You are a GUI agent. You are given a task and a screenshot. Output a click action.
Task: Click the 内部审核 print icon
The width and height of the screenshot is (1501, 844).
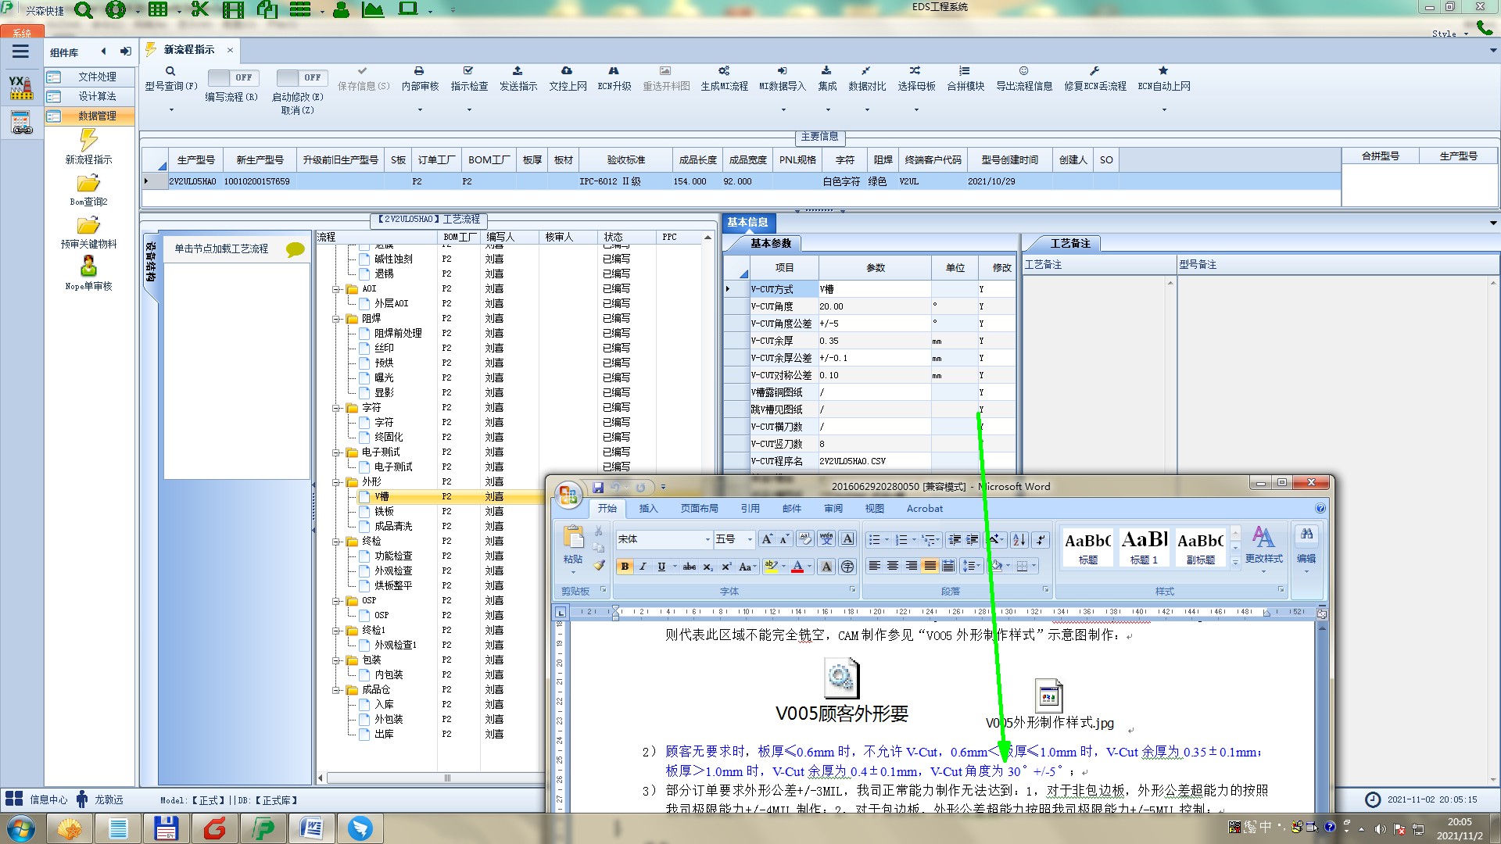pos(419,71)
